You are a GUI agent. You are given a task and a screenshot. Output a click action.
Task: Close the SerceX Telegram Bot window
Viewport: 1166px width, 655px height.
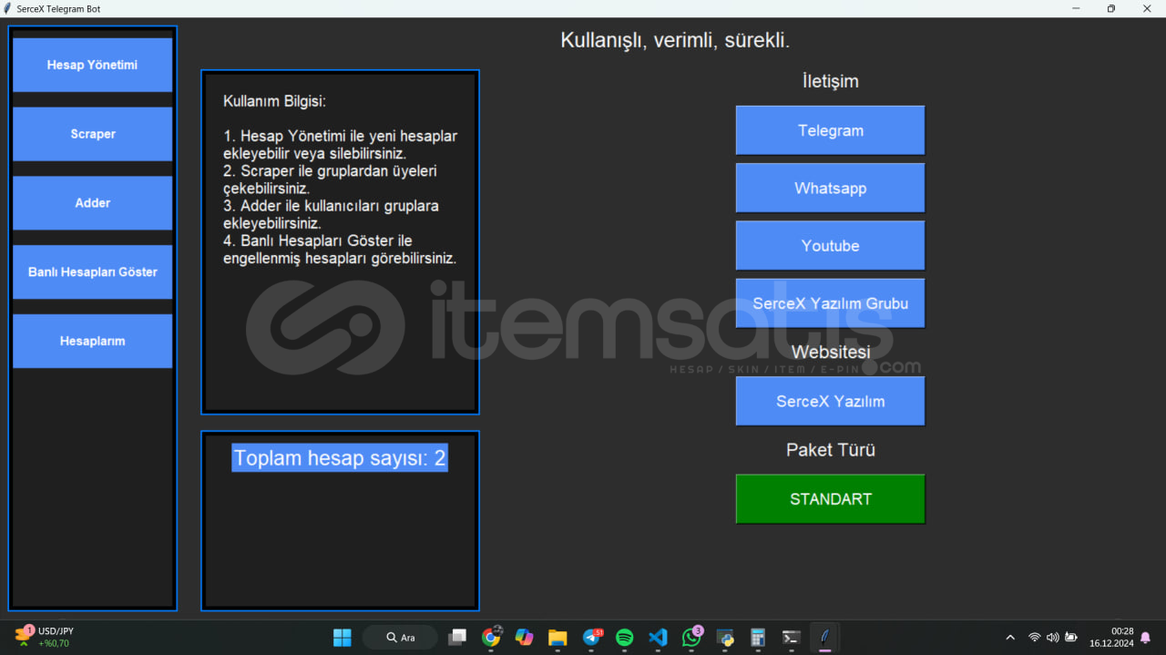click(x=1147, y=8)
